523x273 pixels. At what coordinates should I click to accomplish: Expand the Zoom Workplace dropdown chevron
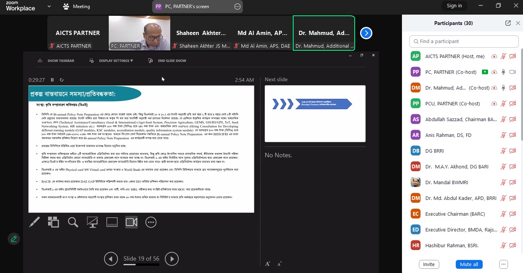[x=49, y=6]
